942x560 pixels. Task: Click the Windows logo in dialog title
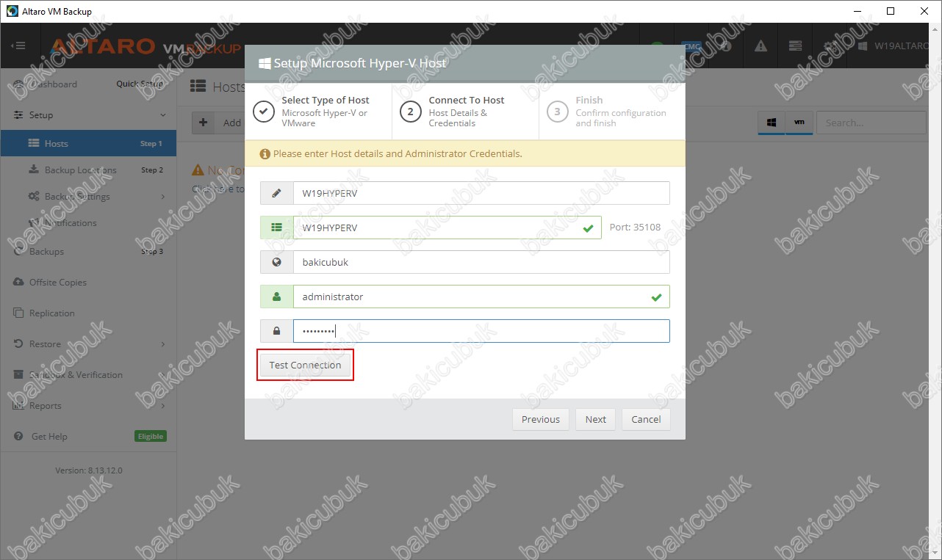[265, 63]
